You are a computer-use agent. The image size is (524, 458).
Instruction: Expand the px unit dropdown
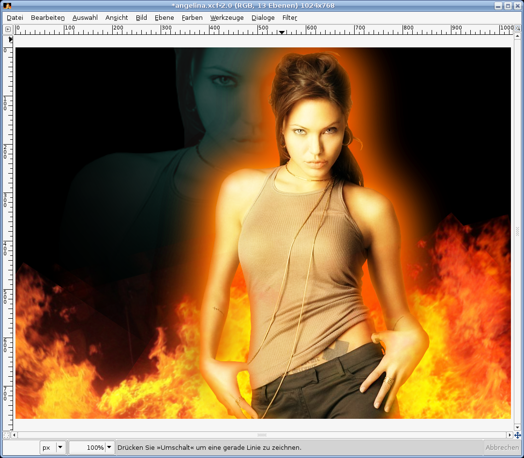click(x=60, y=447)
